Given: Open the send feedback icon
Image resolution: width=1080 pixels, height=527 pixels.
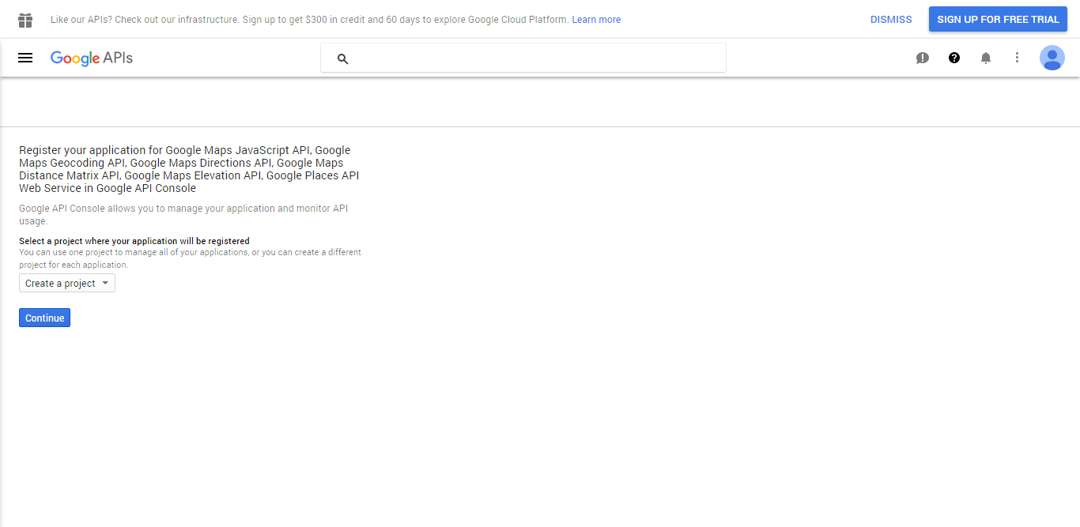Looking at the screenshot, I should [x=923, y=58].
